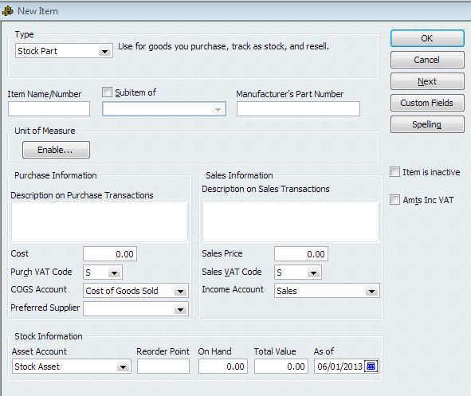The image size is (471, 396).
Task: Open the Type dropdown showing Stock Part
Action: (x=64, y=51)
